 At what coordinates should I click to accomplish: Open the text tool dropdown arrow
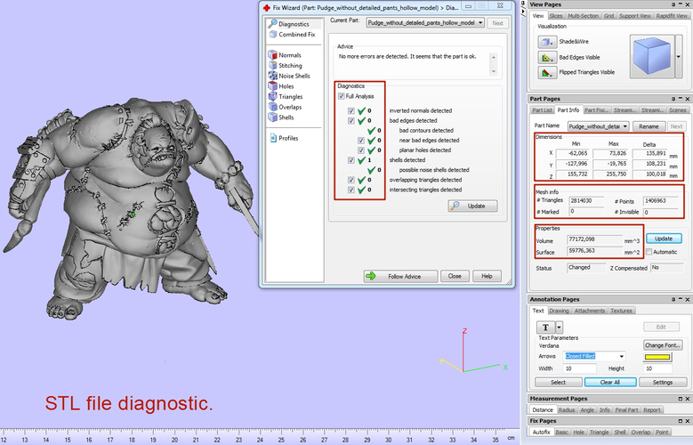tap(559, 328)
